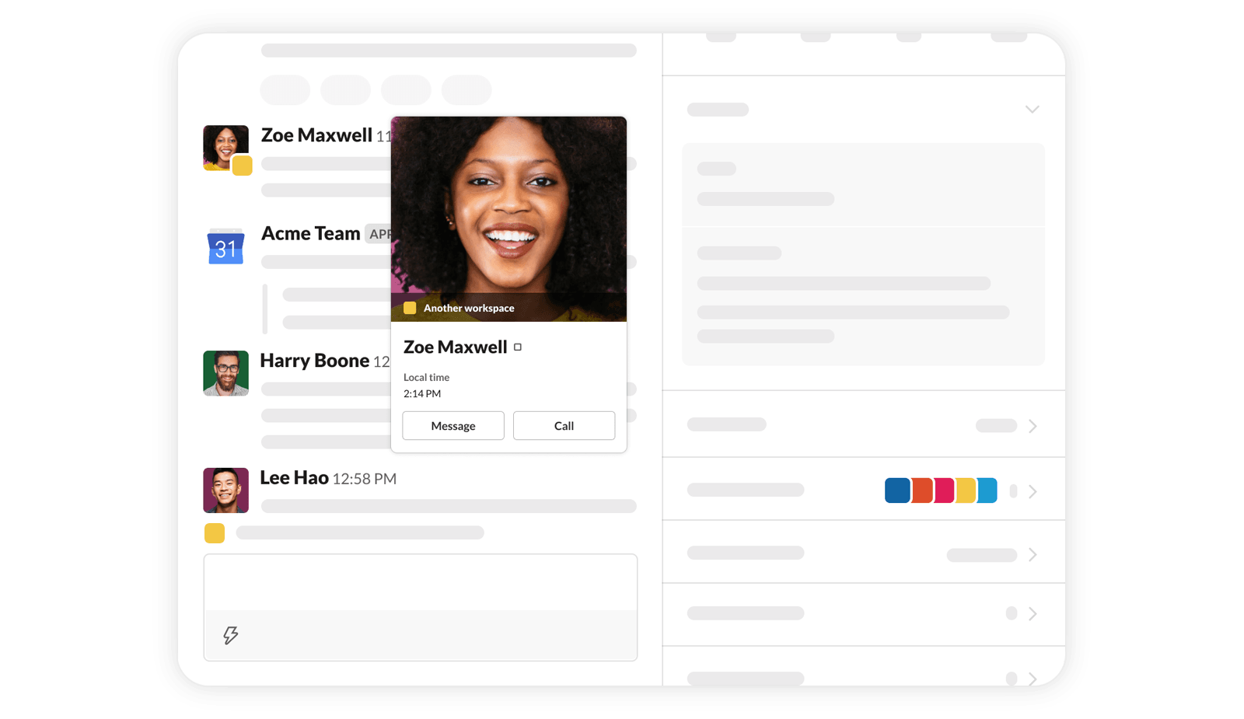Click the lightning bolt shortcuts icon
This screenshot has height=719, width=1244.
(x=230, y=635)
